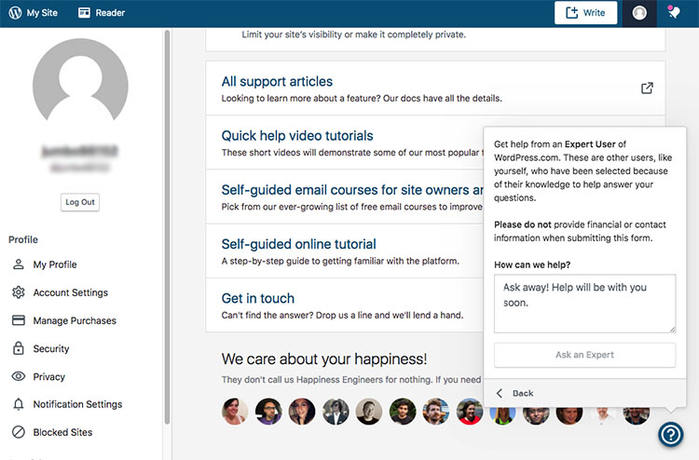699x460 pixels.
Task: Click the WordPress logo beside My Site
Action: [x=15, y=13]
